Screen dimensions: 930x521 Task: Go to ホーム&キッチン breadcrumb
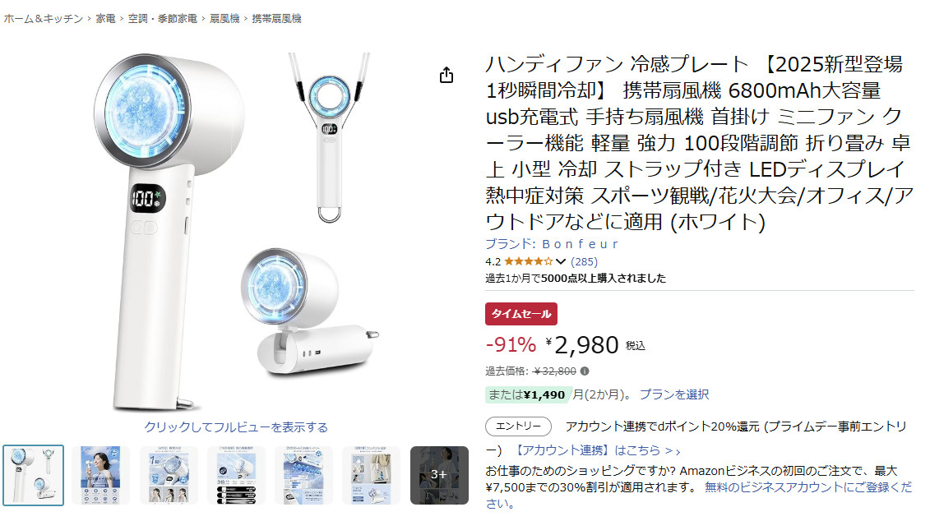pos(44,19)
